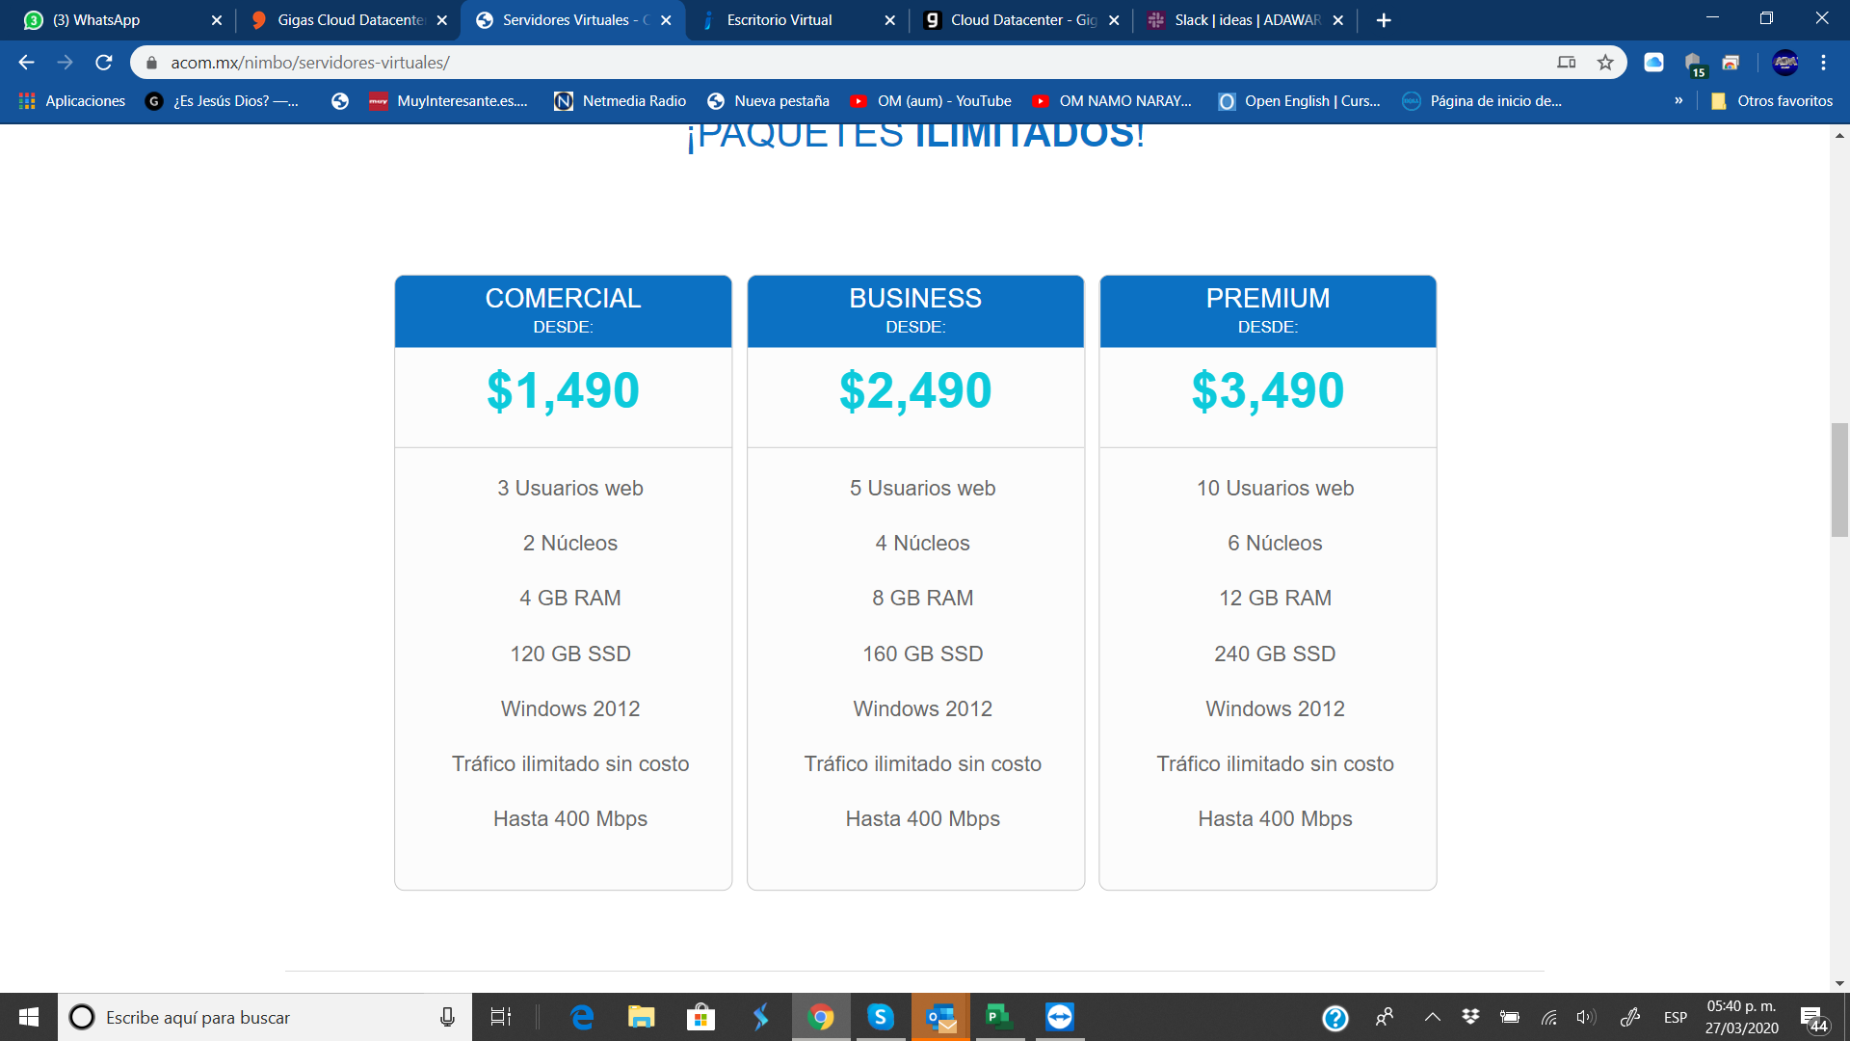Open TeamViewer icon in taskbar
The height and width of the screenshot is (1041, 1850).
point(1059,1017)
